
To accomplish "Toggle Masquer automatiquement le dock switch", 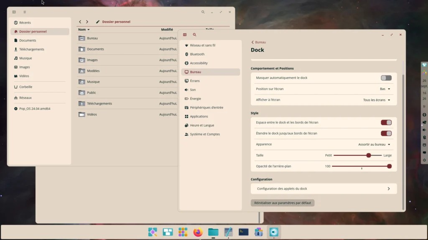I will coord(386,78).
